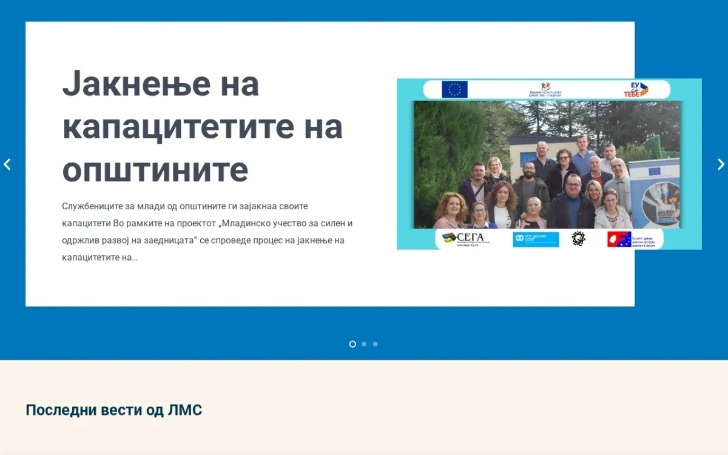Click the EU flag logo in image
The height and width of the screenshot is (455, 728).
[x=454, y=90]
